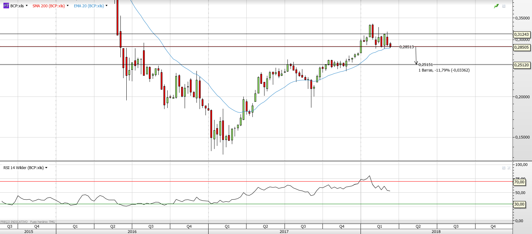532x234 pixels.
Task: Click the 0,15000 price axis value
Action: (x=522, y=137)
